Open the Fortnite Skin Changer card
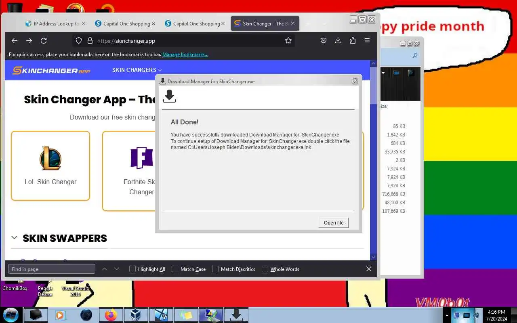 tap(129, 170)
